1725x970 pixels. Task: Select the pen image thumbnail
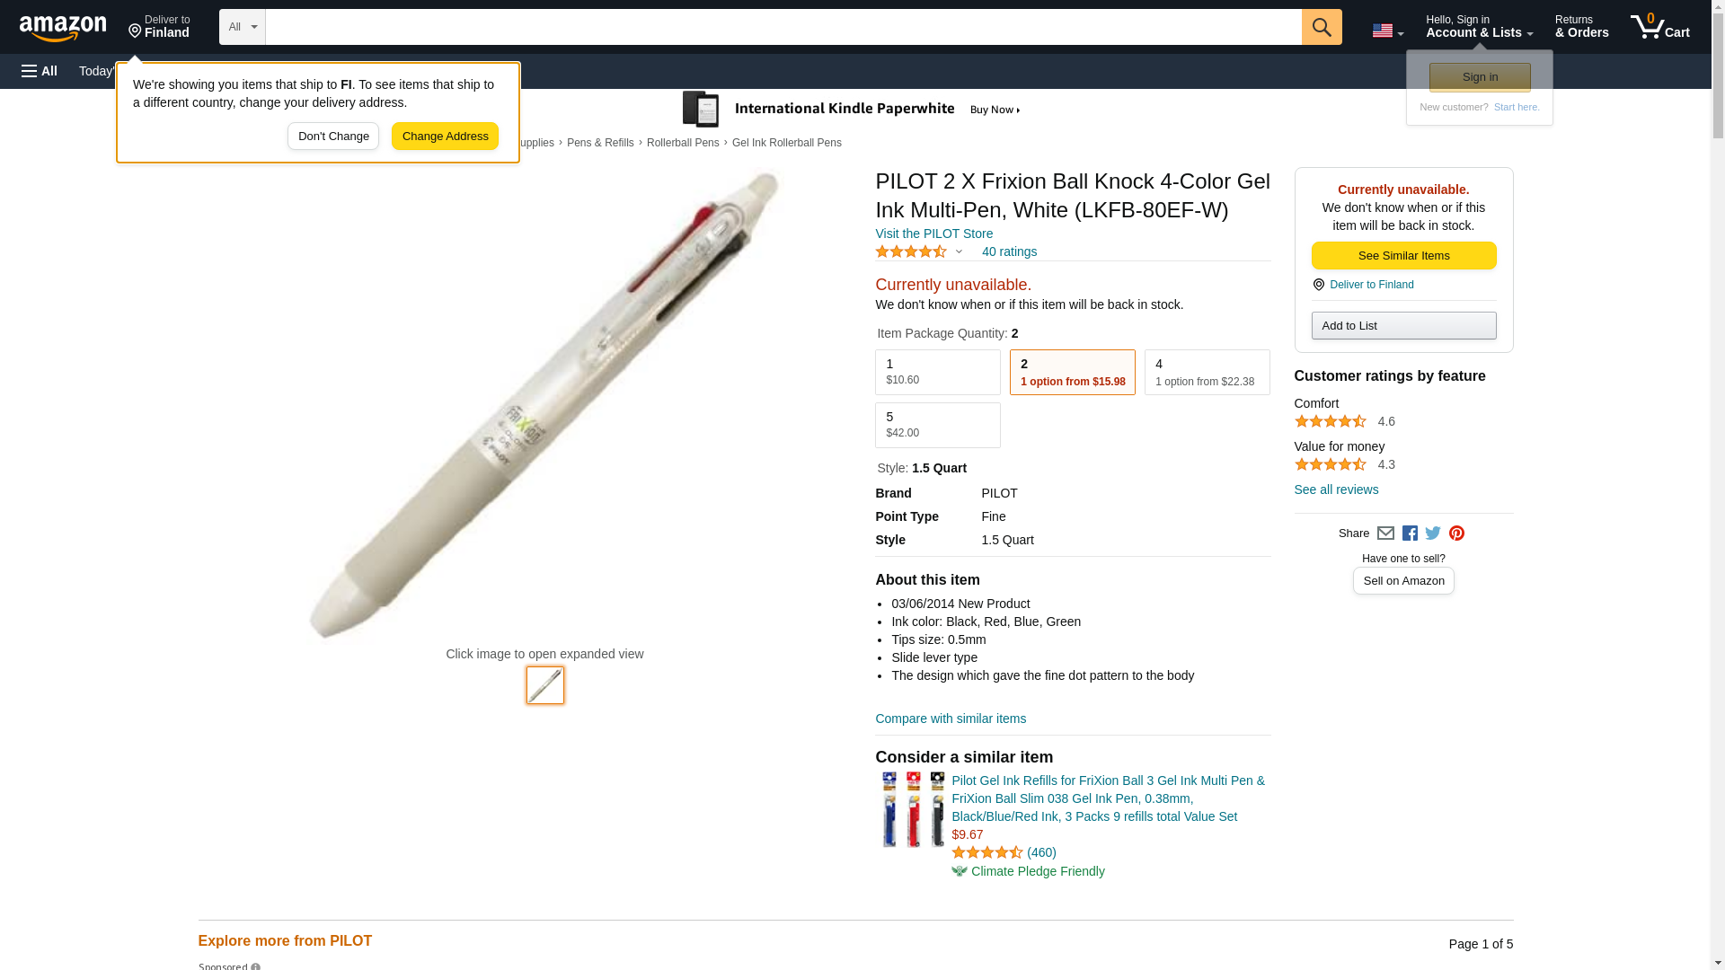pyautogui.click(x=544, y=685)
